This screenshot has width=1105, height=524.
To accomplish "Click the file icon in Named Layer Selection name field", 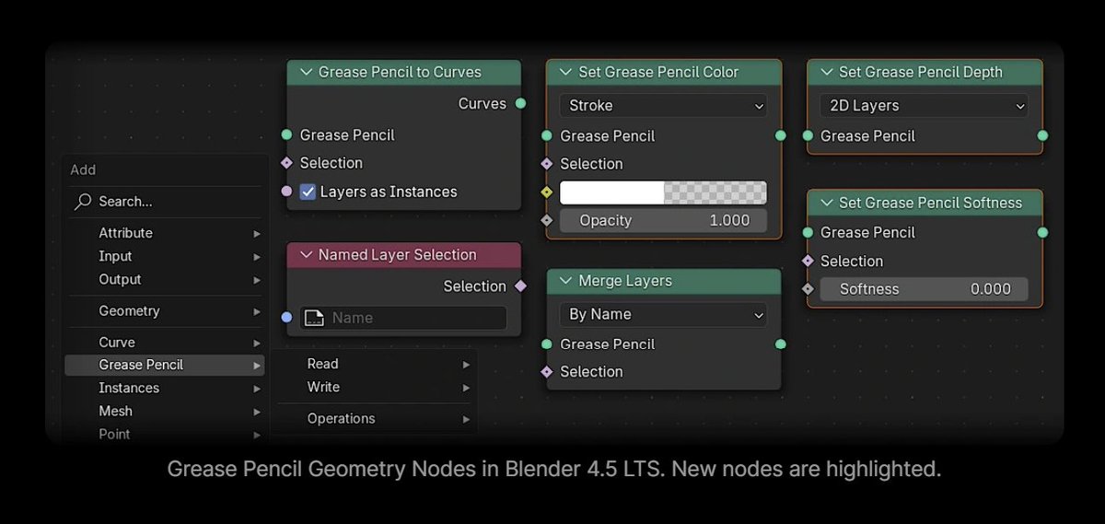I will tap(314, 318).
